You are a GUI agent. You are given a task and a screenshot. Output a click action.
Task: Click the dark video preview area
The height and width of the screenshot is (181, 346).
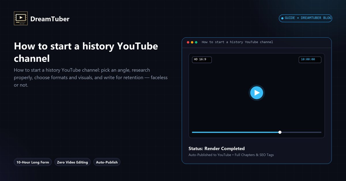click(x=257, y=95)
